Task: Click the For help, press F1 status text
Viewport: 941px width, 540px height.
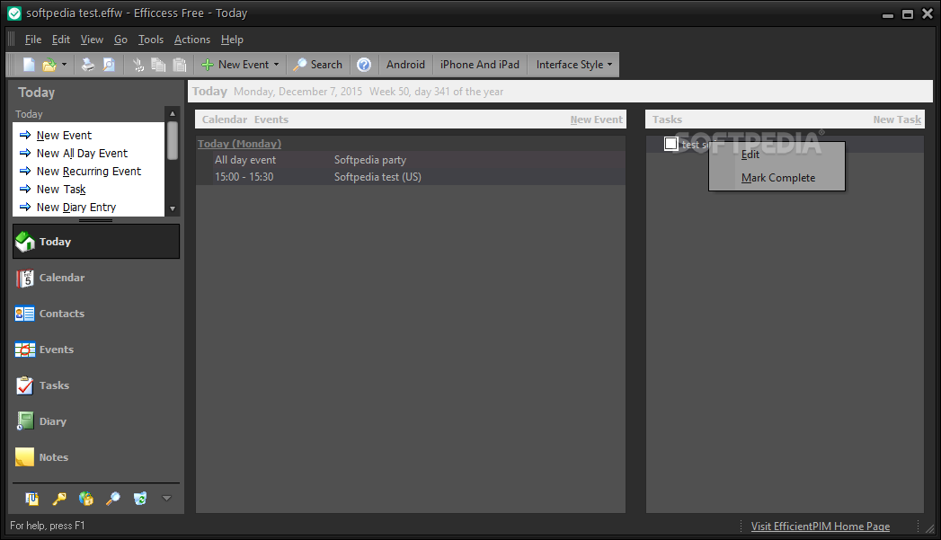Action: [x=48, y=526]
